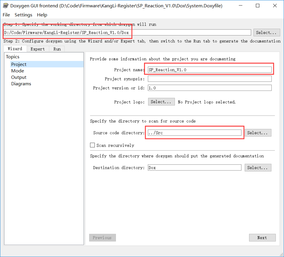Screen dimensions: 284x257
Task: Click Select button for Project logo
Action: click(161, 102)
